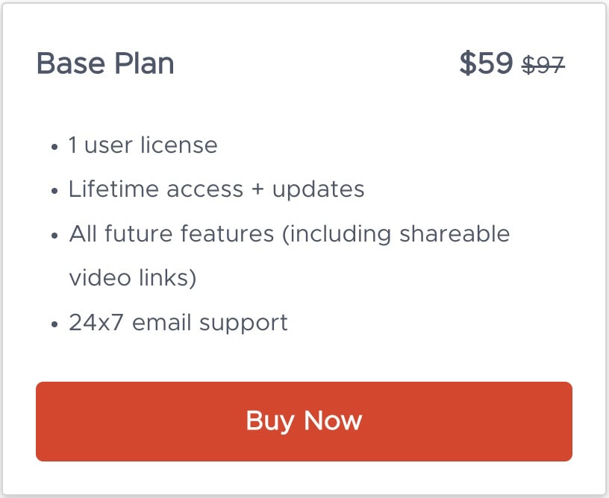Select the $59 discounted price
Viewport: 609px width, 498px height.
[486, 64]
